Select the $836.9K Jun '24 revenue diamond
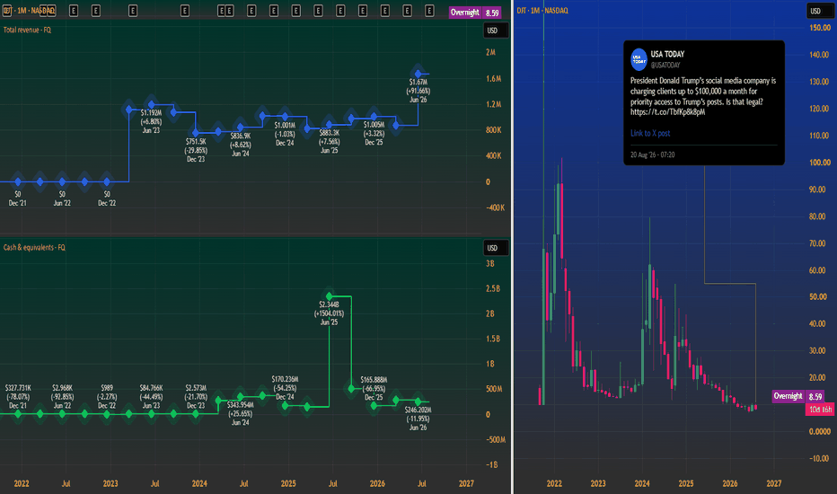This screenshot has width=837, height=494. [x=240, y=128]
